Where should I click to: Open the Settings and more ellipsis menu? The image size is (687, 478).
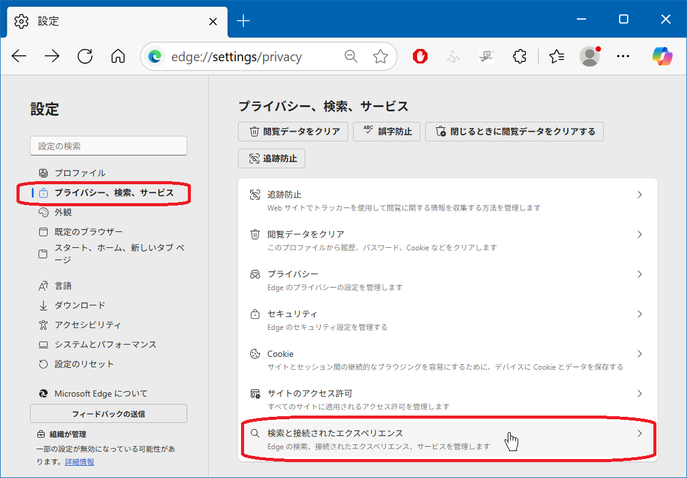pyautogui.click(x=623, y=57)
